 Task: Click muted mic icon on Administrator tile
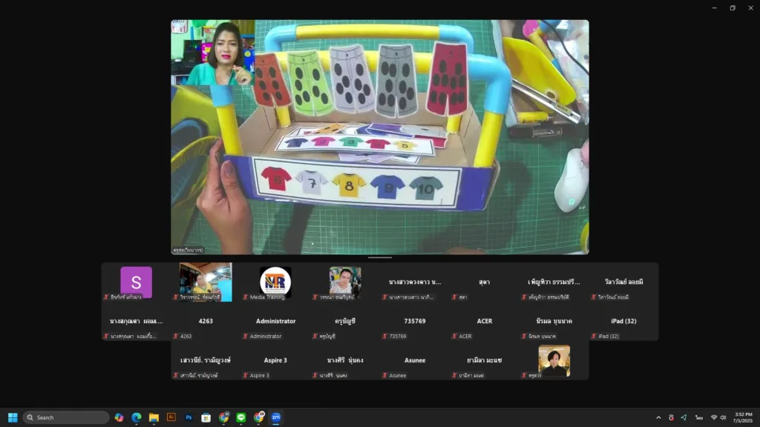coord(246,337)
